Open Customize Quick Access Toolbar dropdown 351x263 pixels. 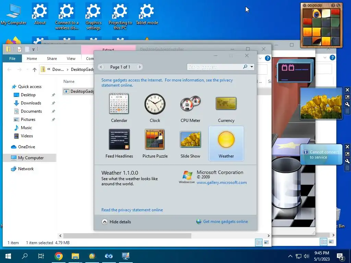click(x=33, y=49)
